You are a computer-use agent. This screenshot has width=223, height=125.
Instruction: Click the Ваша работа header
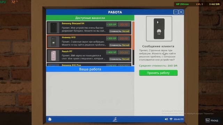pos(90,69)
